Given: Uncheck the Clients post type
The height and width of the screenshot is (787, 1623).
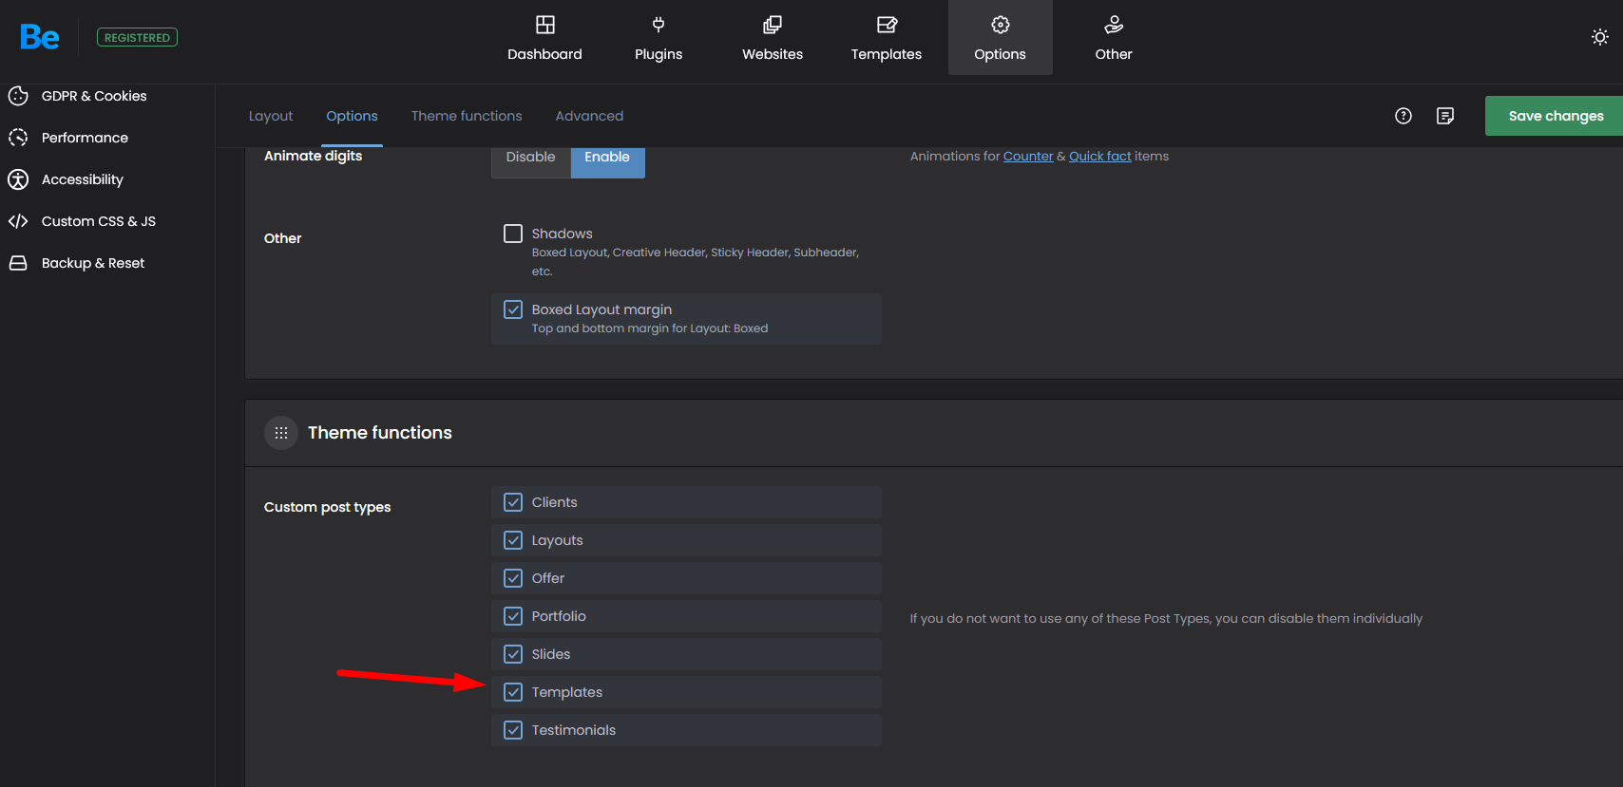Looking at the screenshot, I should click(513, 502).
